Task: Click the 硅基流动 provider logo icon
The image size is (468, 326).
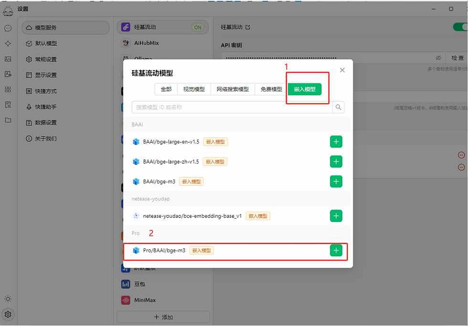Action: [126, 27]
